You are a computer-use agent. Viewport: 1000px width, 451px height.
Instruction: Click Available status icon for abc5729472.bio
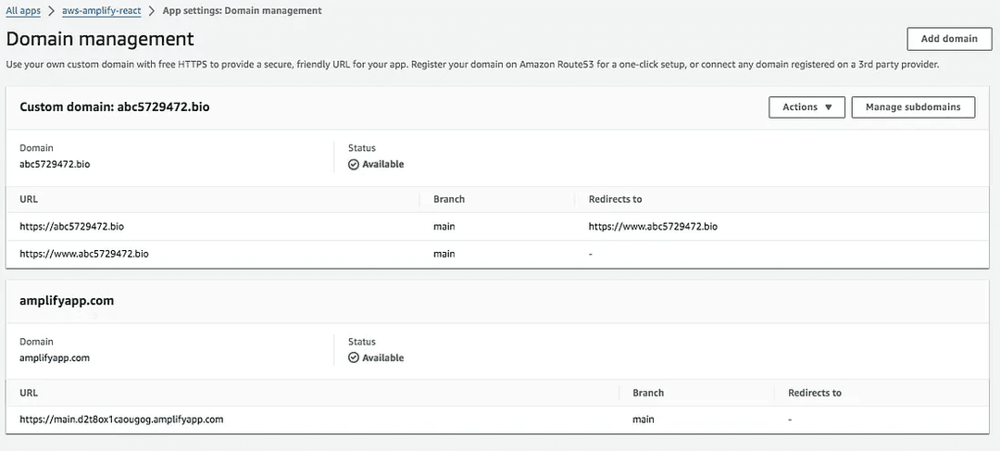(x=354, y=165)
